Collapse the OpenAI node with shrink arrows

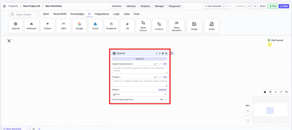(157, 53)
